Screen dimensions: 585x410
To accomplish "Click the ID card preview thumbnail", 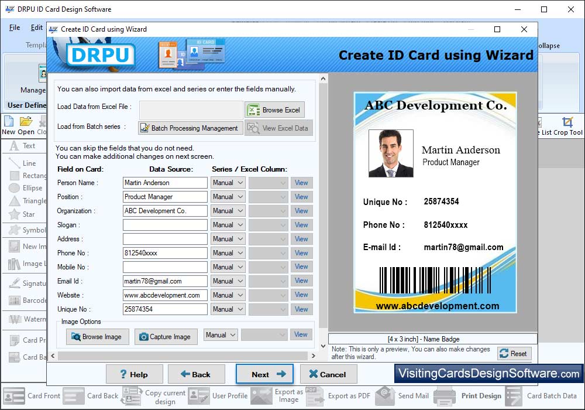I will tap(435, 202).
